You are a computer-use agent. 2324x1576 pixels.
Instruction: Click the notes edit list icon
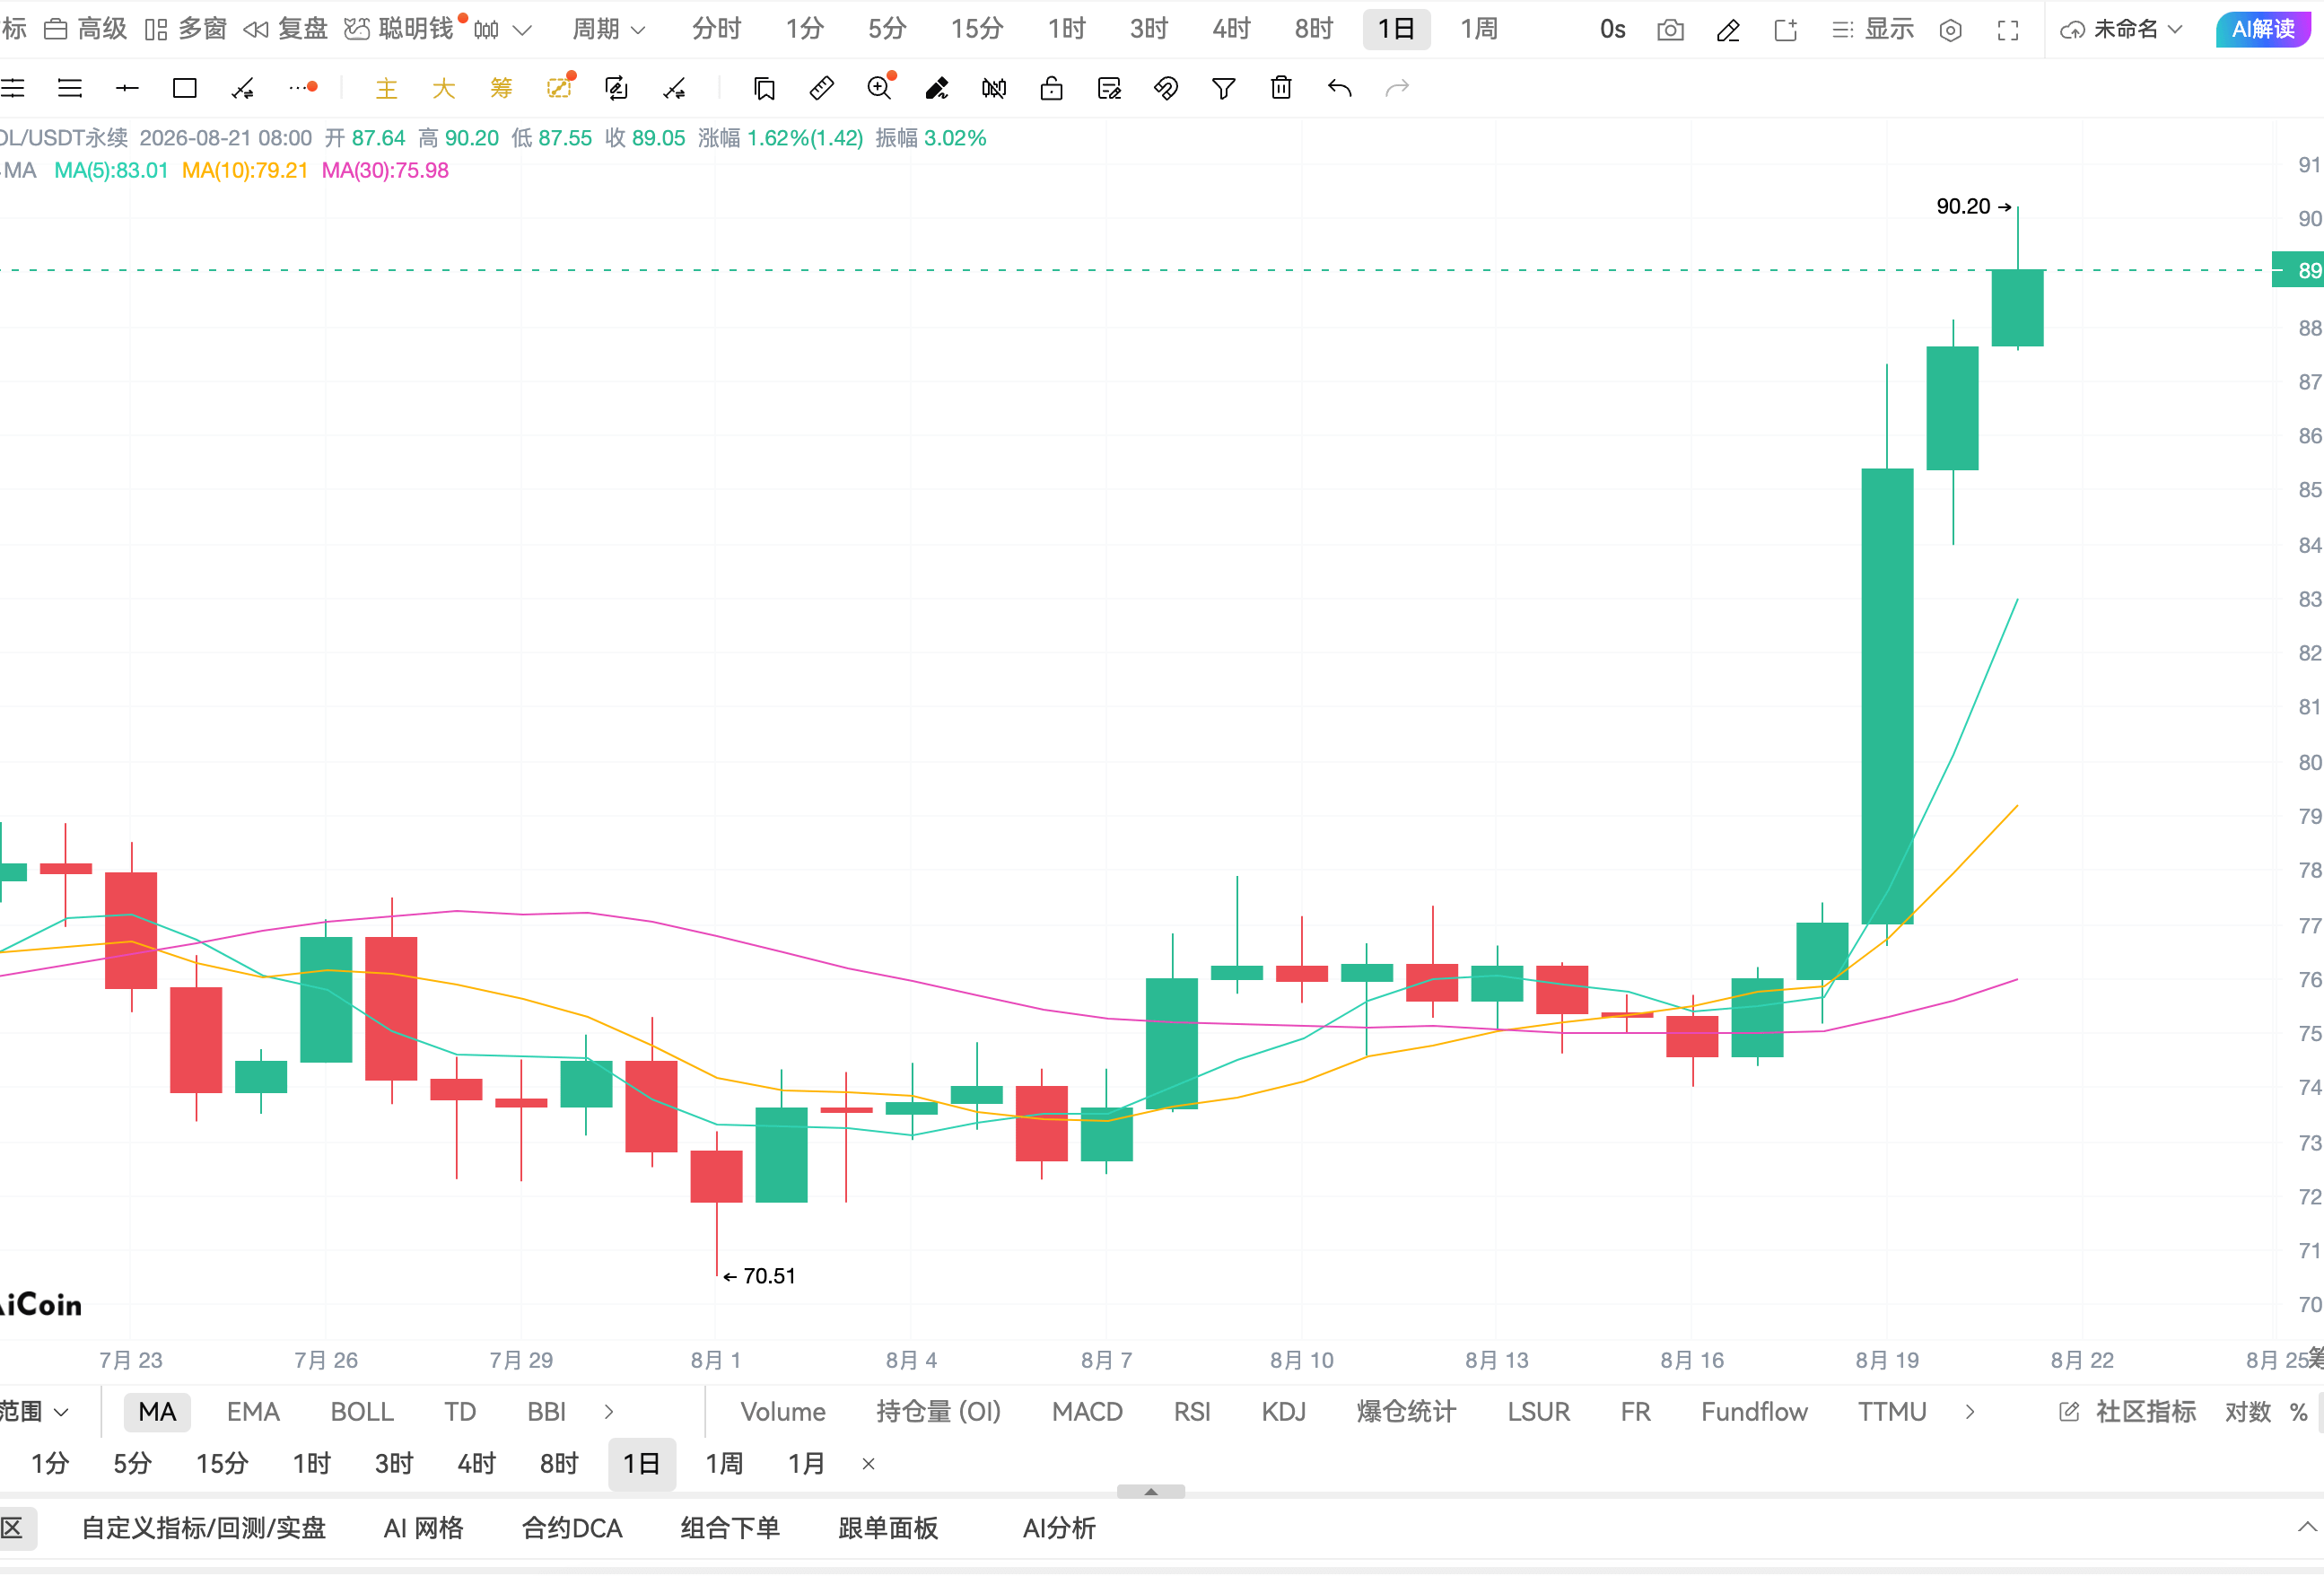pos(1109,89)
